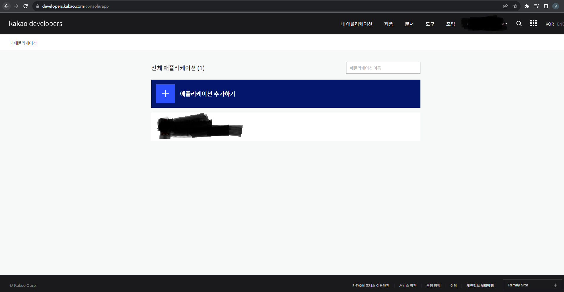The width and height of the screenshot is (564, 292).
Task: Go forward in browser history
Action: click(16, 6)
